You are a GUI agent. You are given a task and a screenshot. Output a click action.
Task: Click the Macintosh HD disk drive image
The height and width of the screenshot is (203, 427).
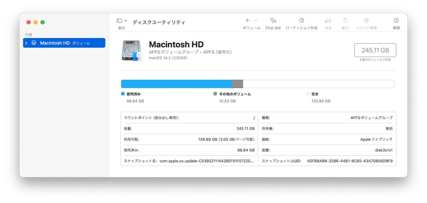point(132,50)
